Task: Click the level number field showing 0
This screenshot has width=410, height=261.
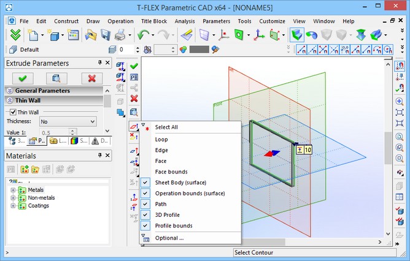Action: tap(127, 50)
